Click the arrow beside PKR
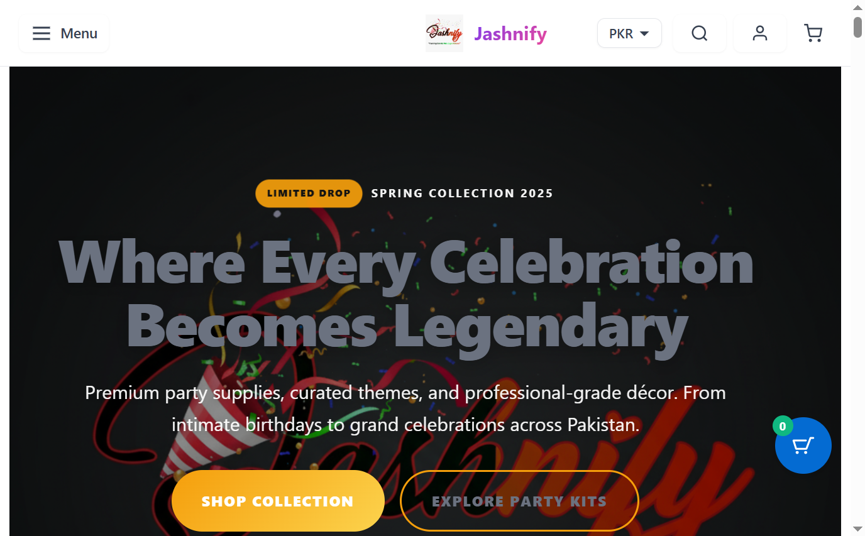Viewport: 865px width, 536px height. [x=644, y=34]
